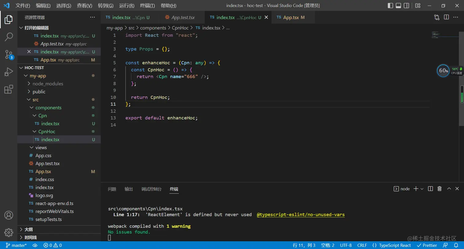Open the Explorer view in activity bar
The height and width of the screenshot is (249, 464).
click(x=9, y=20)
